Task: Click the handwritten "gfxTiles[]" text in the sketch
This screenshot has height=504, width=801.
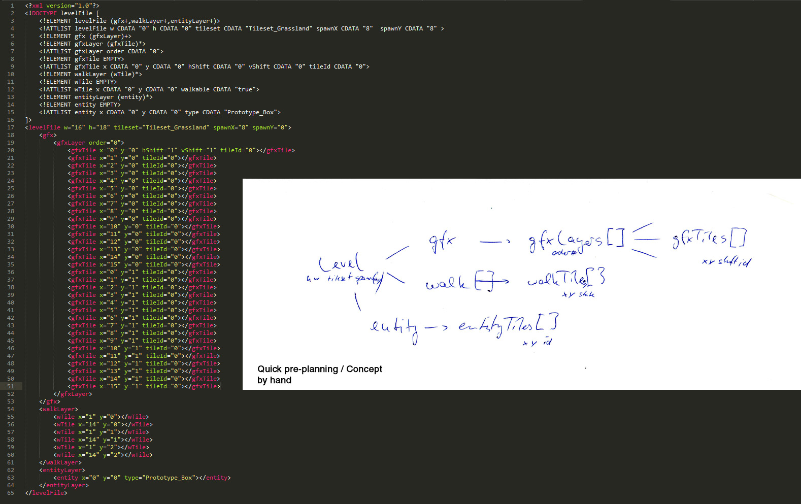Action: coord(709,238)
